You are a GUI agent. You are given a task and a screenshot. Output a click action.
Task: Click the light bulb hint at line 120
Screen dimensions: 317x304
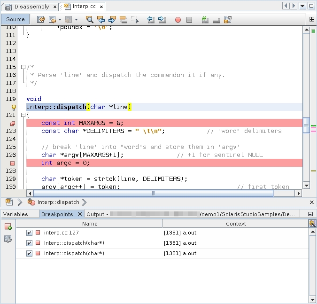pyautogui.click(x=14, y=107)
